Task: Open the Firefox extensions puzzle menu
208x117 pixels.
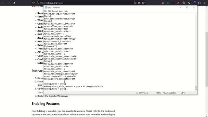Action: click(x=199, y=3)
